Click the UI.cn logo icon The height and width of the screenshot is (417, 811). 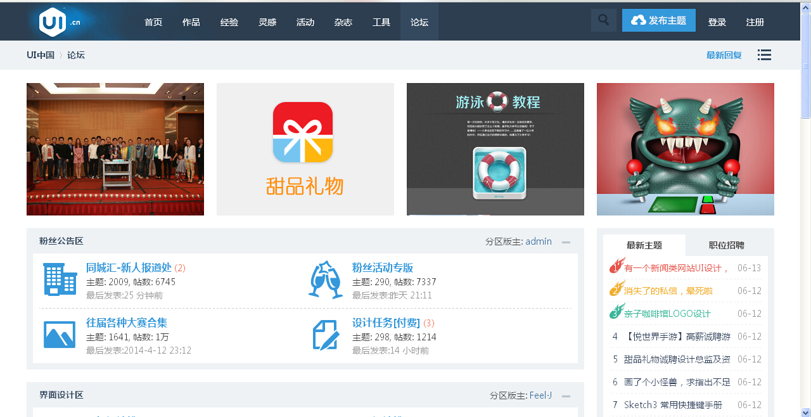pyautogui.click(x=53, y=22)
